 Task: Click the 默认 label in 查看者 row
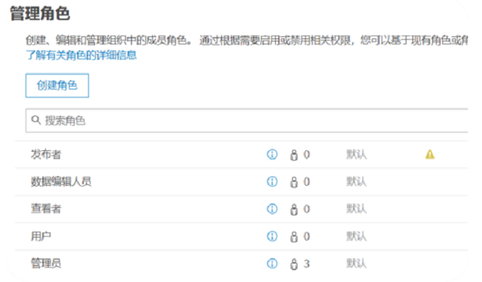click(x=357, y=209)
